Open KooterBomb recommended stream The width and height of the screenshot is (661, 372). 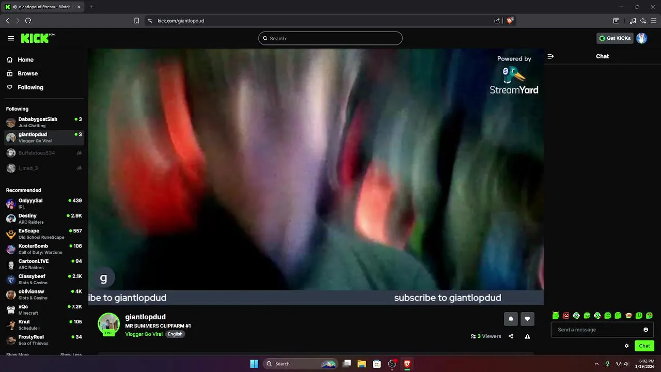pos(44,249)
